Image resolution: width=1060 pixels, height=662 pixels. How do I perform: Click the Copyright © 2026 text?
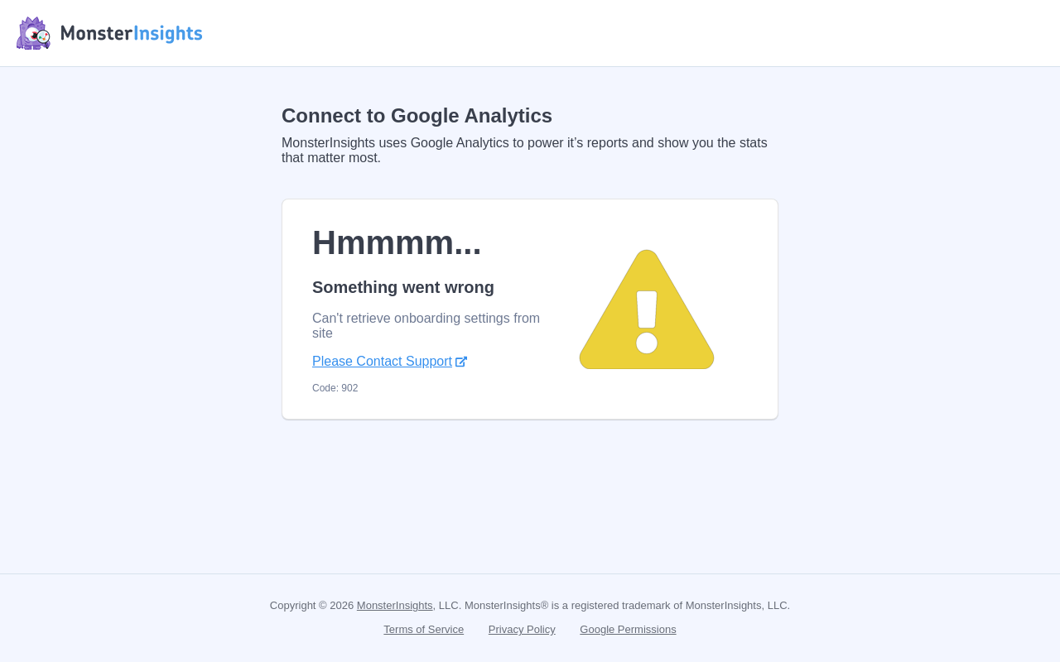tap(312, 606)
